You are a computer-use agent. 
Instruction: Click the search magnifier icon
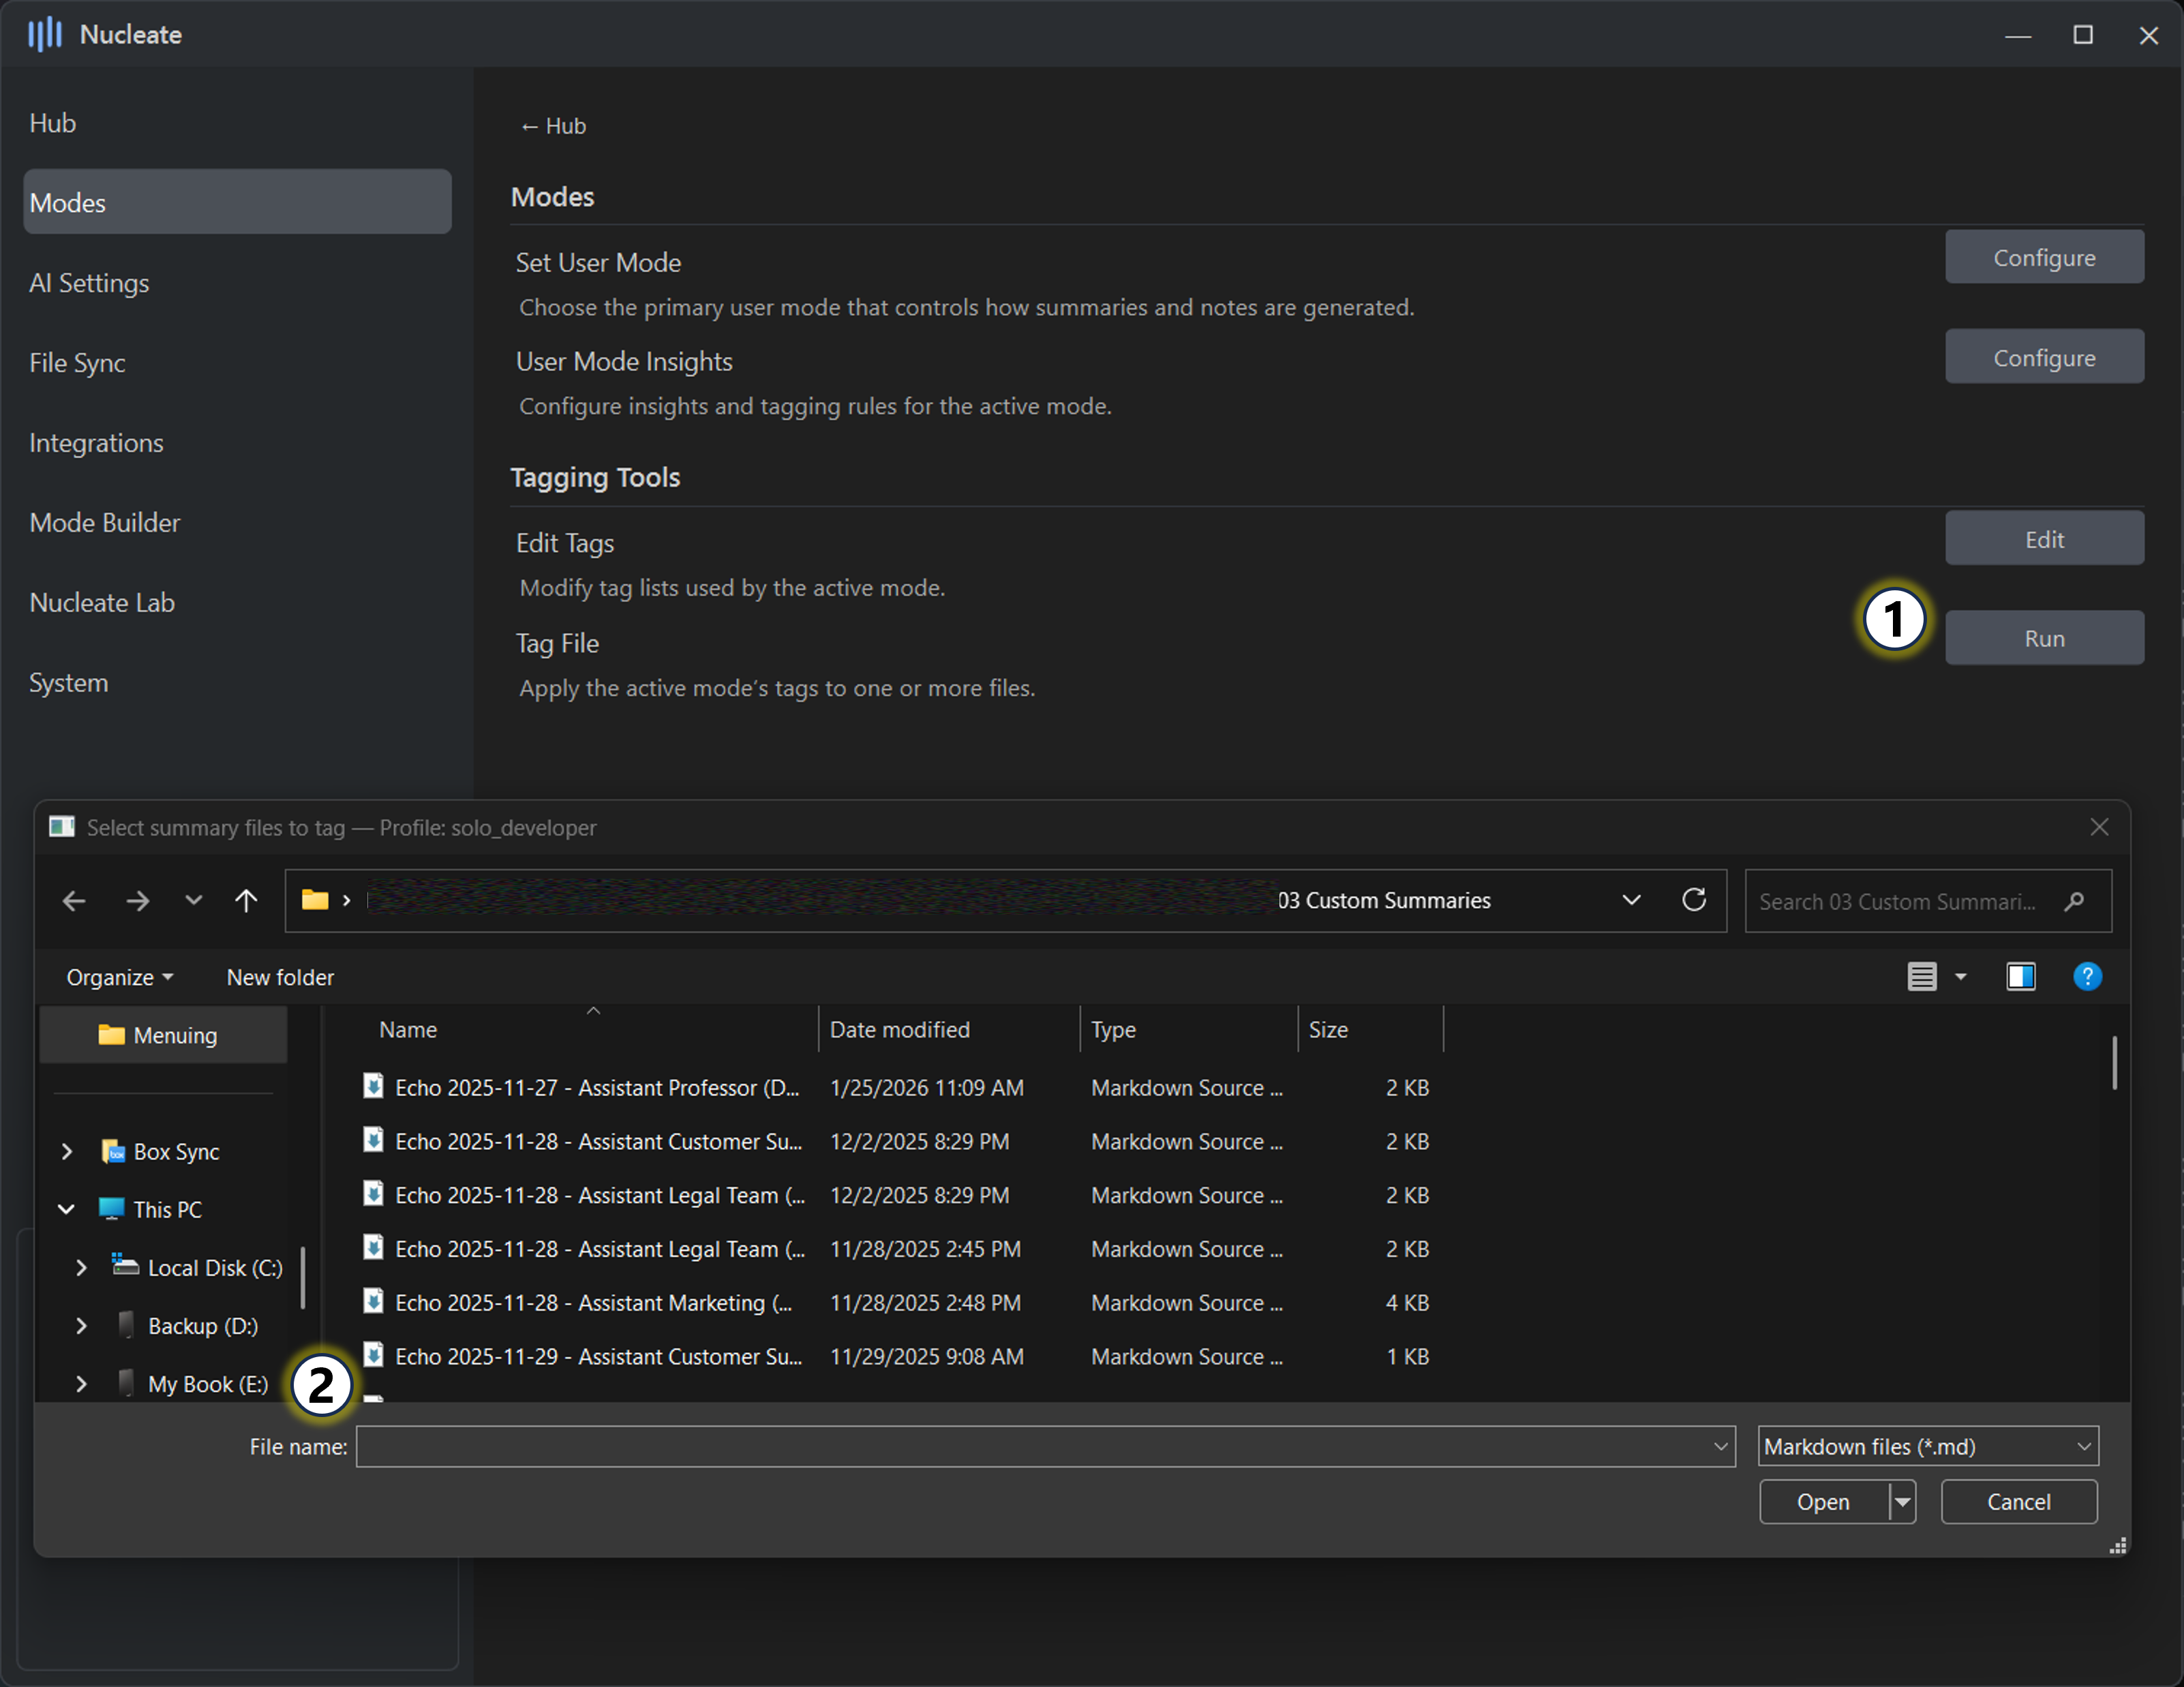(2074, 902)
